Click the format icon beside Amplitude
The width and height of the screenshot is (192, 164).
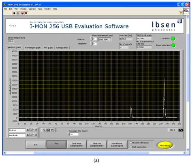pos(35,135)
